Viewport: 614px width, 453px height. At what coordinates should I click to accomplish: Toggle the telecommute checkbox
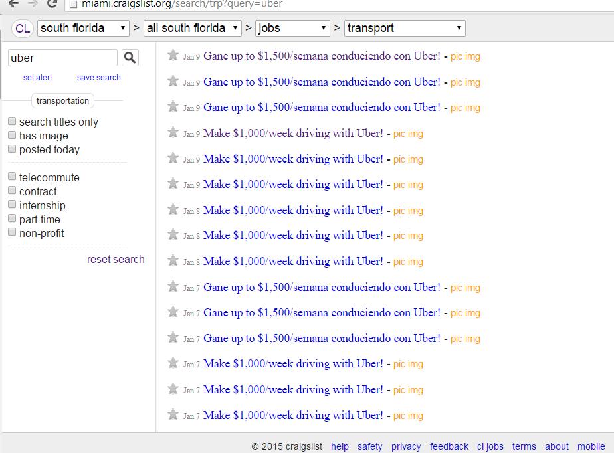pos(12,176)
